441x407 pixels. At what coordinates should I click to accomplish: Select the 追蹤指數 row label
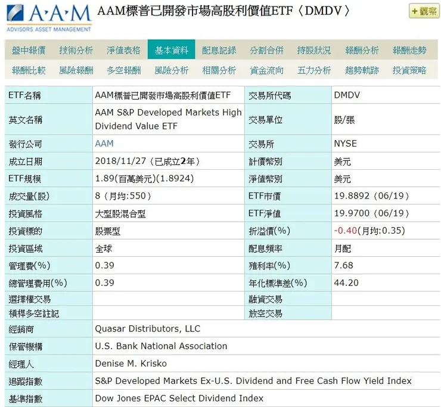pos(25,382)
